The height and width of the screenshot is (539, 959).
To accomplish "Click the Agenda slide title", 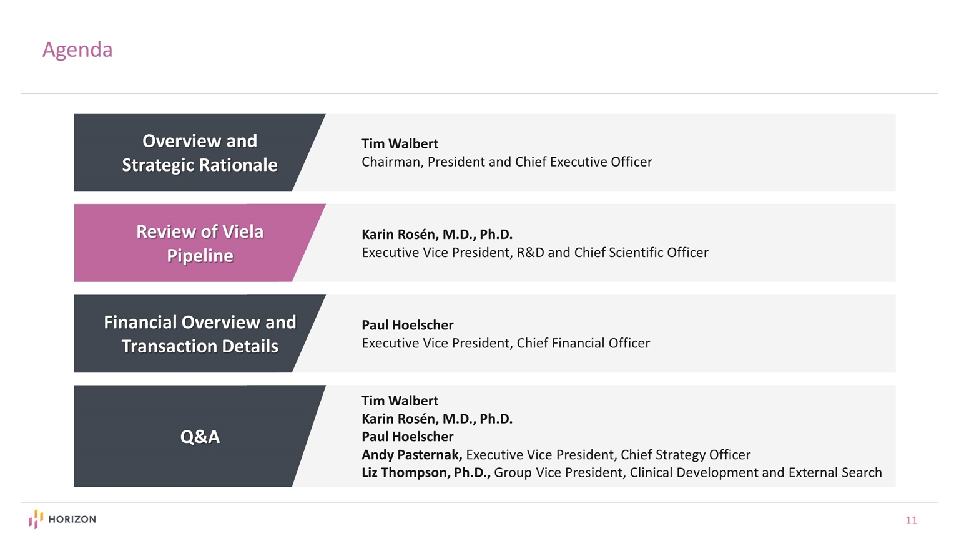I will (77, 49).
